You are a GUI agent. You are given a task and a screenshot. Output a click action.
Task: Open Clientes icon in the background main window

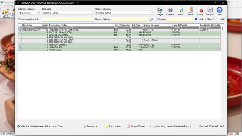pos(6,13)
